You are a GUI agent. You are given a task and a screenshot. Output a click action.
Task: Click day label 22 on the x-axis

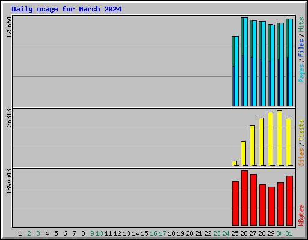(208, 233)
